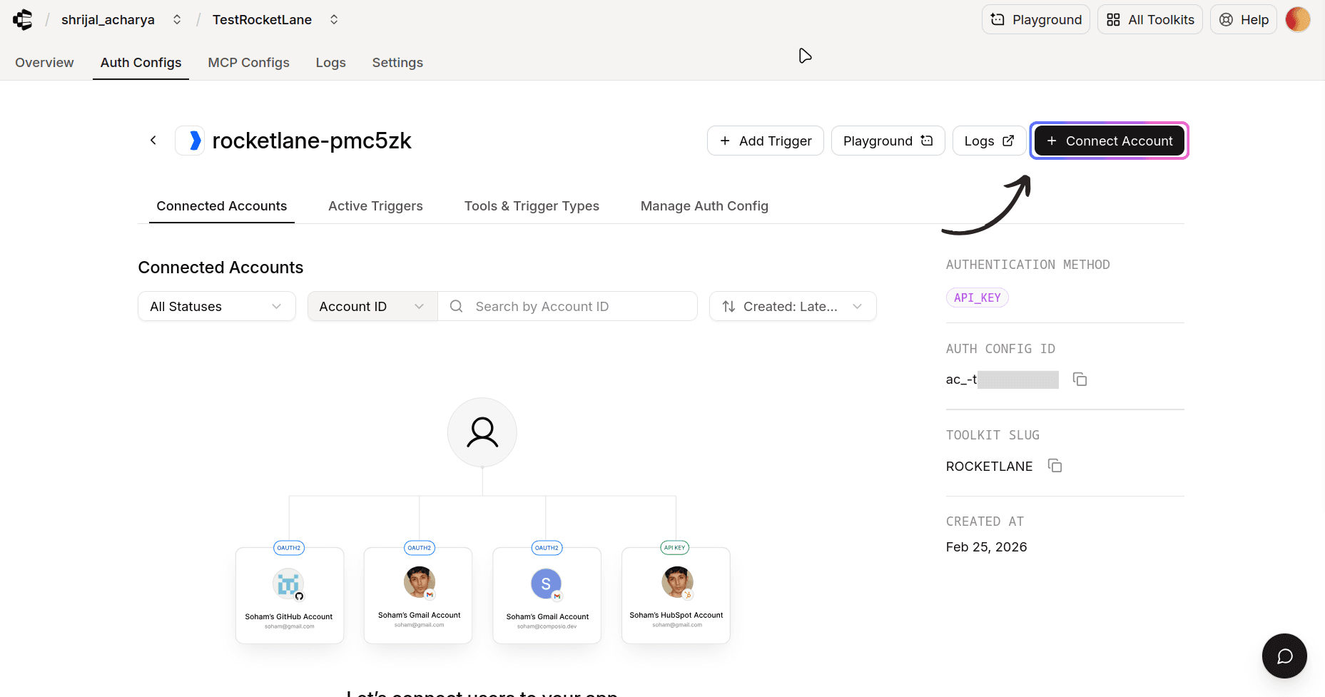
Task: Switch to the Overview tab
Action: tap(44, 63)
